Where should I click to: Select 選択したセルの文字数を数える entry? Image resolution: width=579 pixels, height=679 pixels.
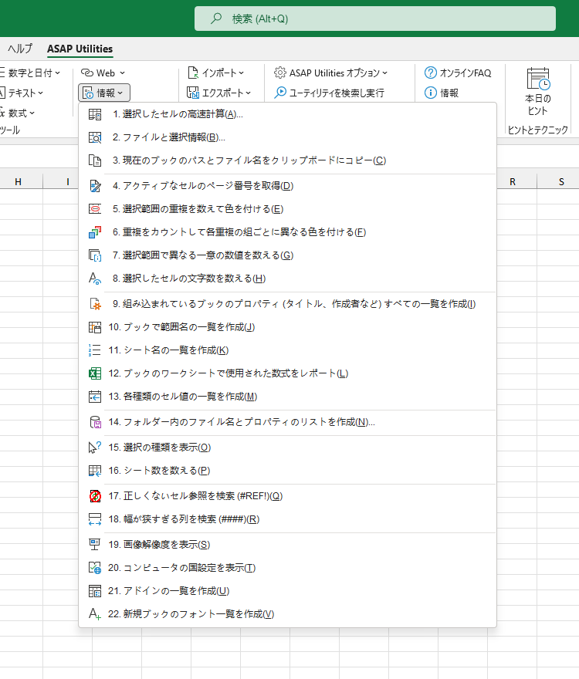click(287, 279)
